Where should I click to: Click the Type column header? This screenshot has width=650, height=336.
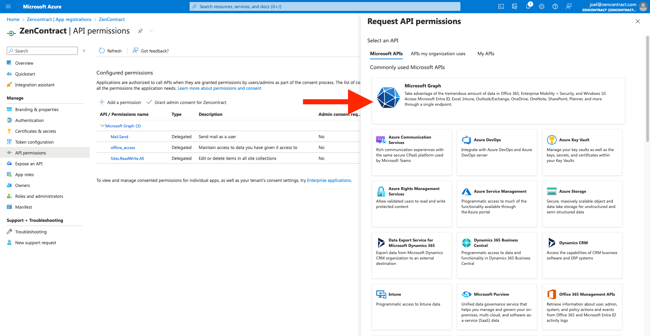(176, 114)
